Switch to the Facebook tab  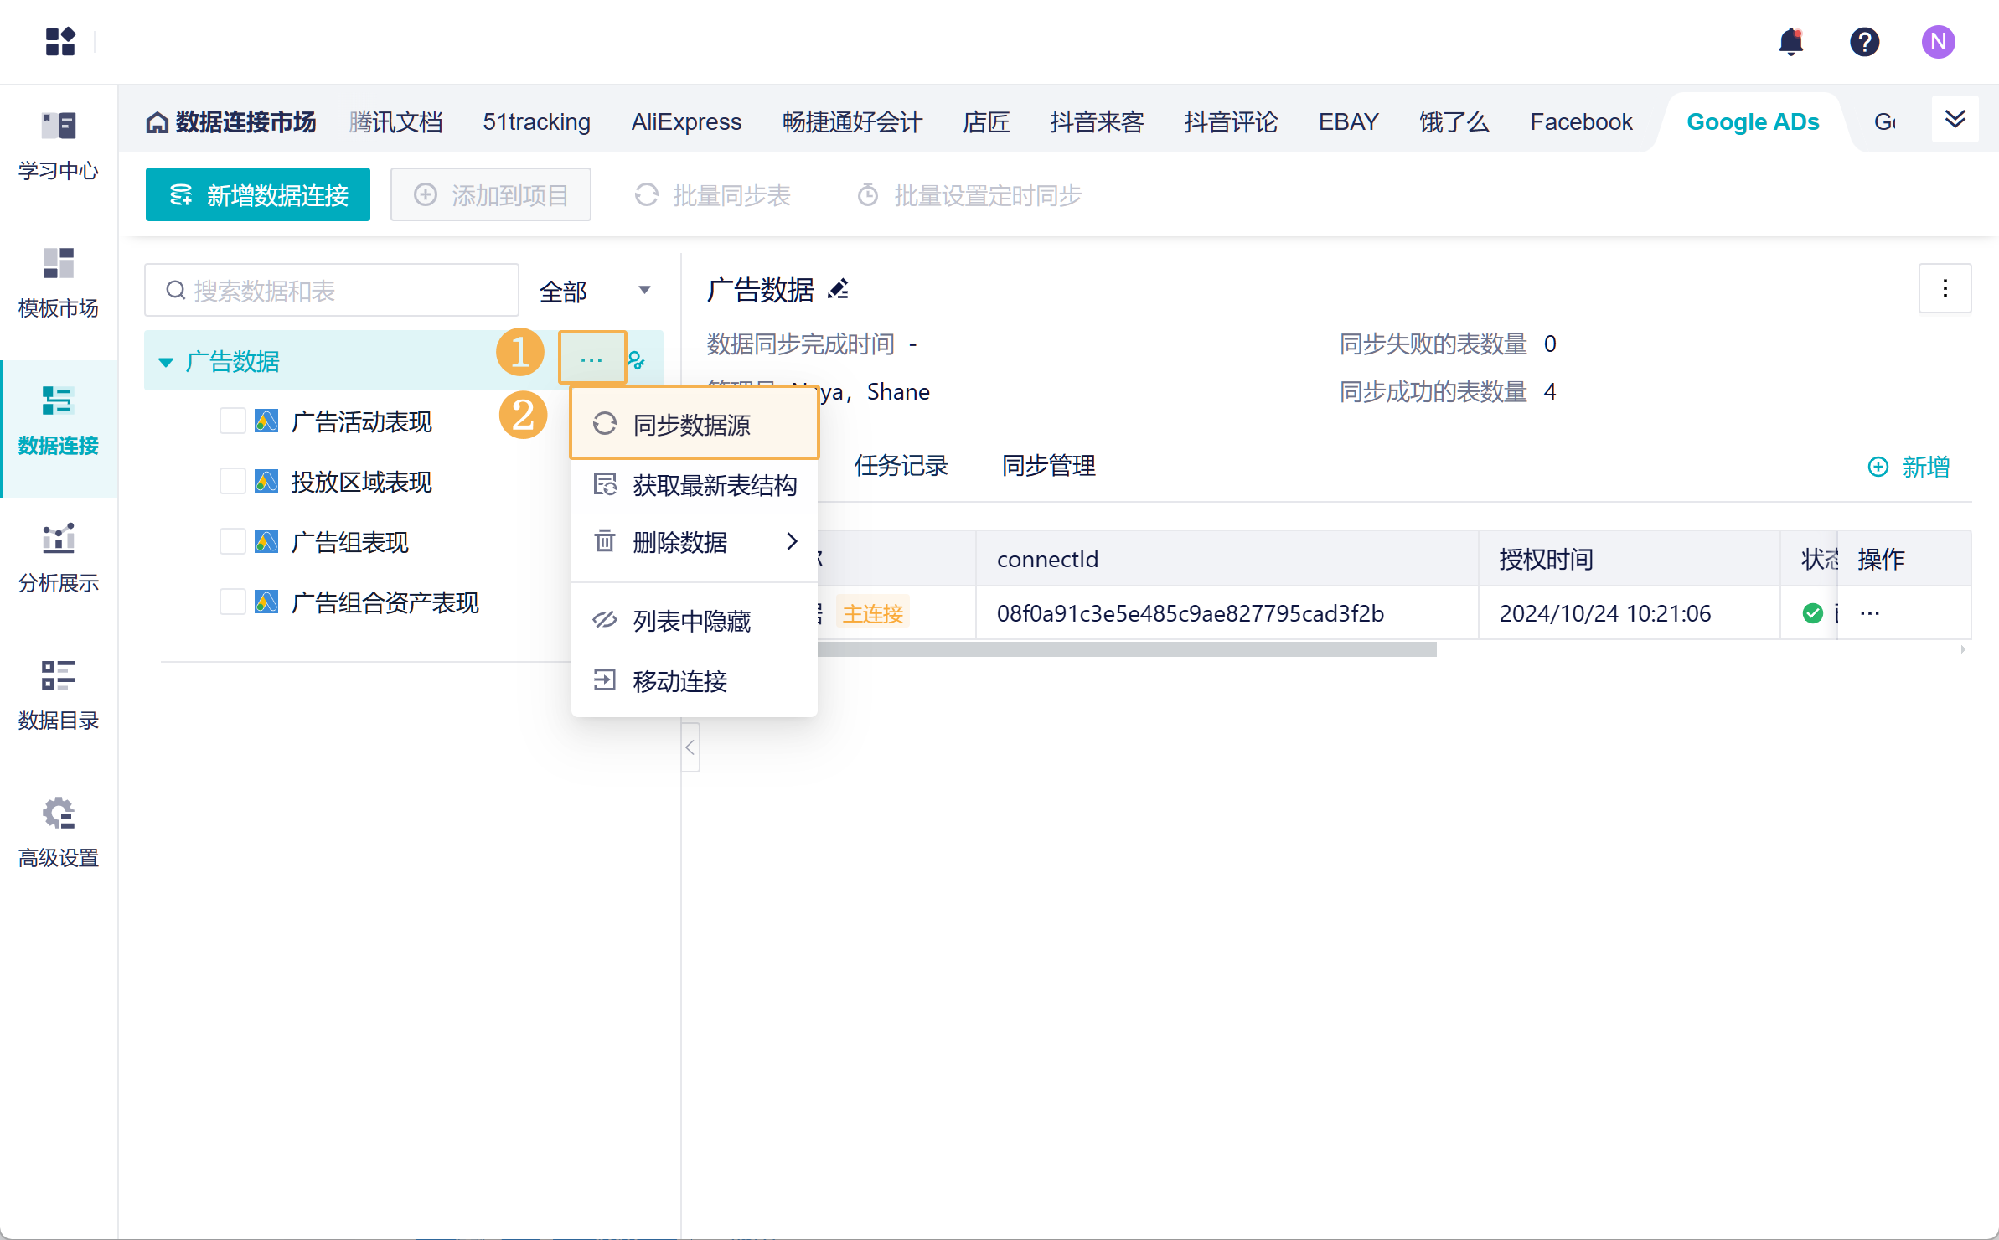1580,122
